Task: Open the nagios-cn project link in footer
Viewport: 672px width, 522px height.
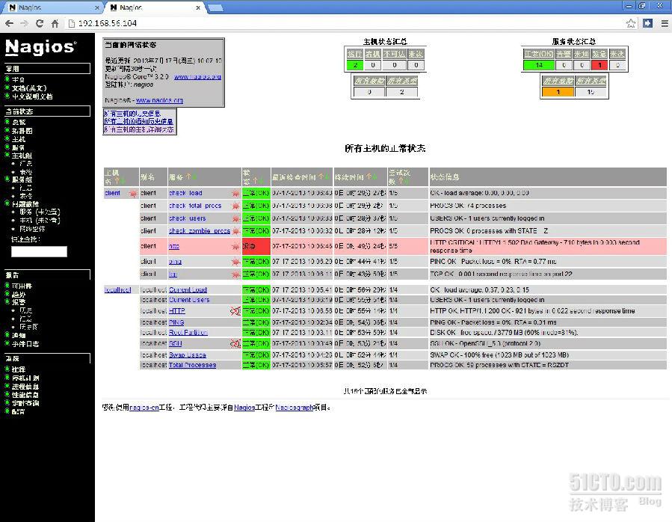Action: [x=144, y=408]
